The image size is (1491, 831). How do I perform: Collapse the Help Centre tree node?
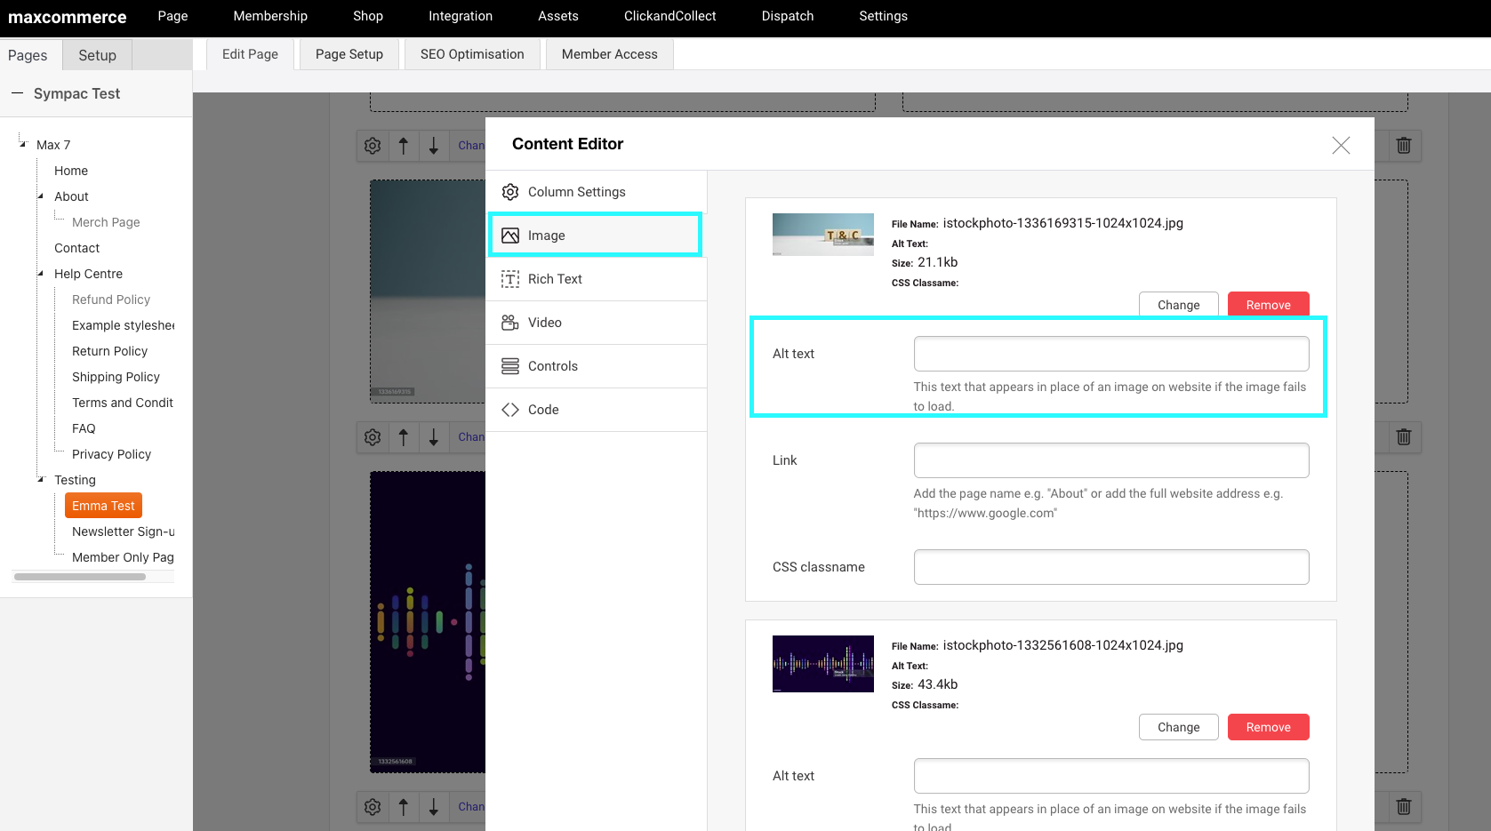point(41,274)
